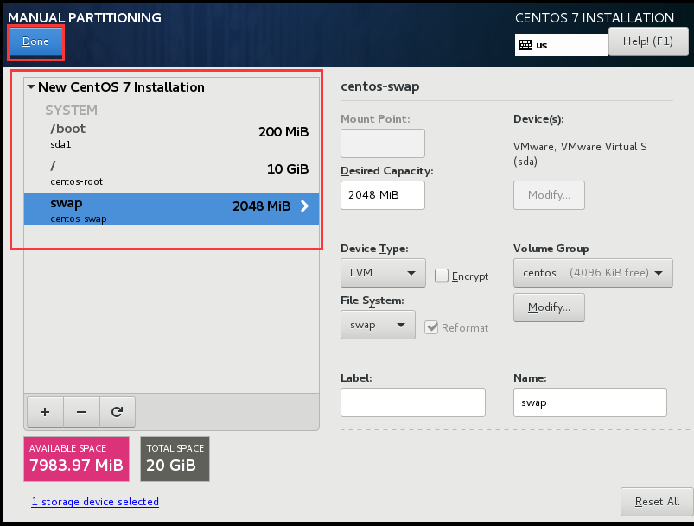Image resolution: width=694 pixels, height=526 pixels.
Task: Toggle the Reformat checkbox
Action: [431, 327]
